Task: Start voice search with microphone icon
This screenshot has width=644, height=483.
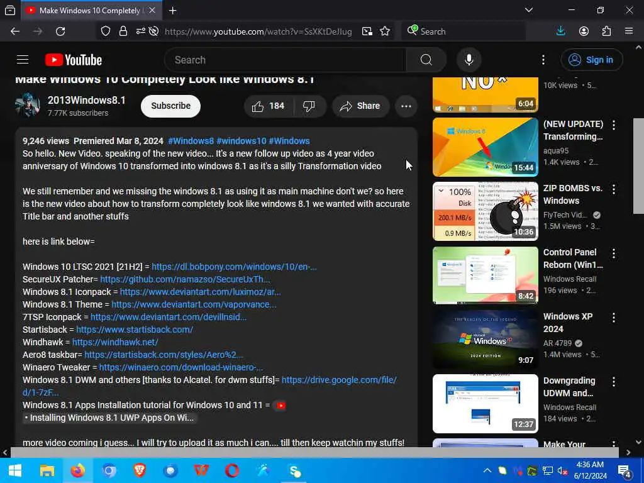Action: pyautogui.click(x=469, y=60)
